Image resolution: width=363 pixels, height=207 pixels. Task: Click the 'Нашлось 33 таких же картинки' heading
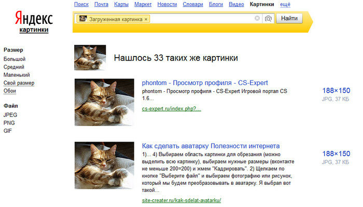coord(176,58)
